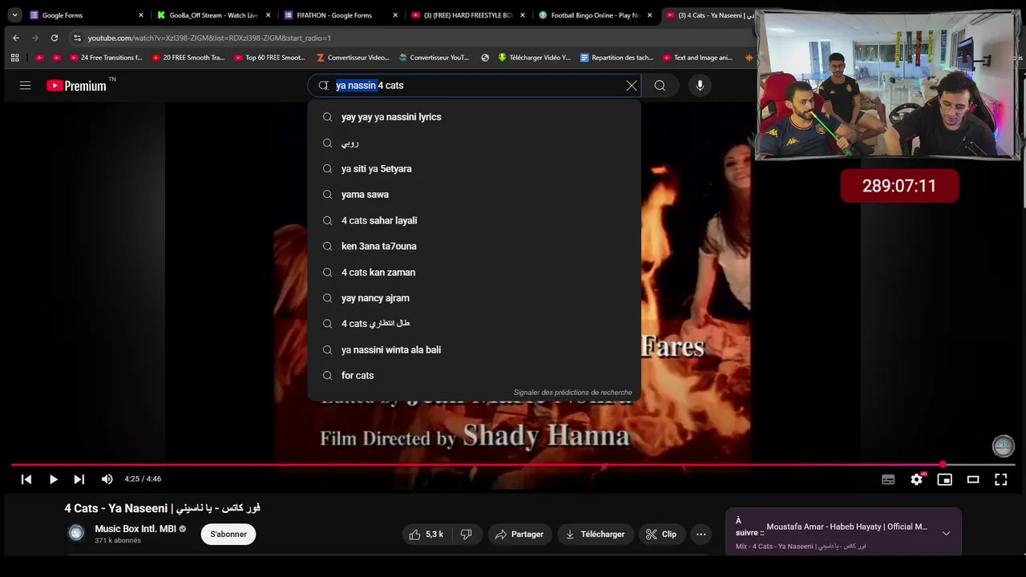
Task: Expand the 'À suivre' mix playlist panel
Action: point(946,533)
